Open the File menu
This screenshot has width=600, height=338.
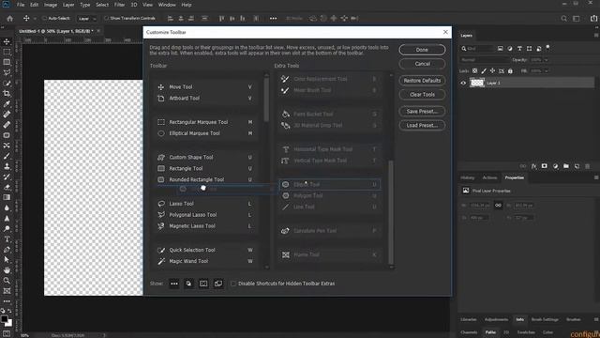(x=21, y=5)
